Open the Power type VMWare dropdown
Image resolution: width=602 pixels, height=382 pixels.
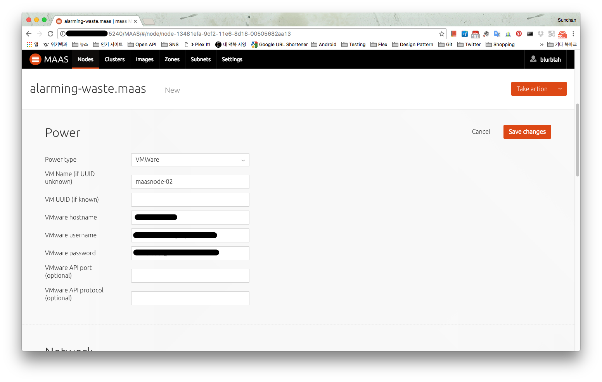point(190,160)
